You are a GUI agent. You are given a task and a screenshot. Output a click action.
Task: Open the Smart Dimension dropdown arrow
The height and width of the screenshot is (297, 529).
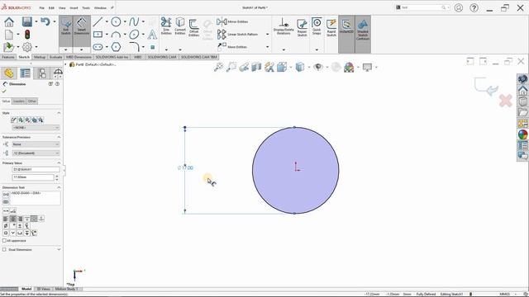tap(81, 49)
